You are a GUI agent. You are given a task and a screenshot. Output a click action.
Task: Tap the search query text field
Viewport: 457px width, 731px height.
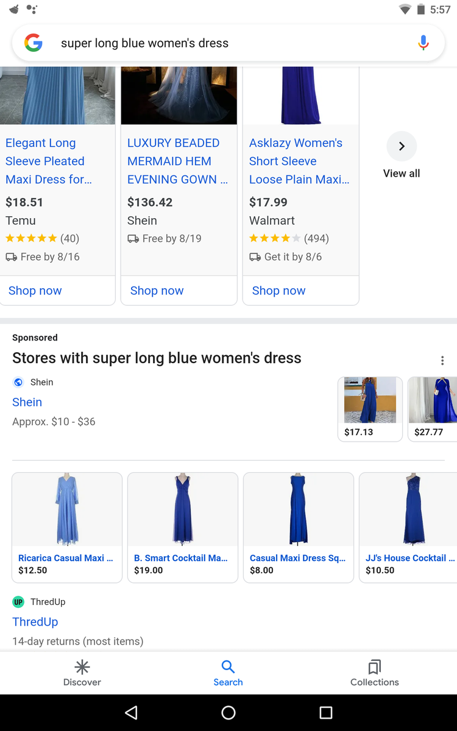click(232, 43)
